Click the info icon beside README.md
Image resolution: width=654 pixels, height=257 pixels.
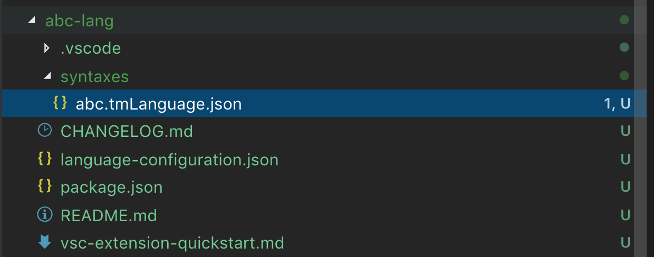tap(45, 215)
